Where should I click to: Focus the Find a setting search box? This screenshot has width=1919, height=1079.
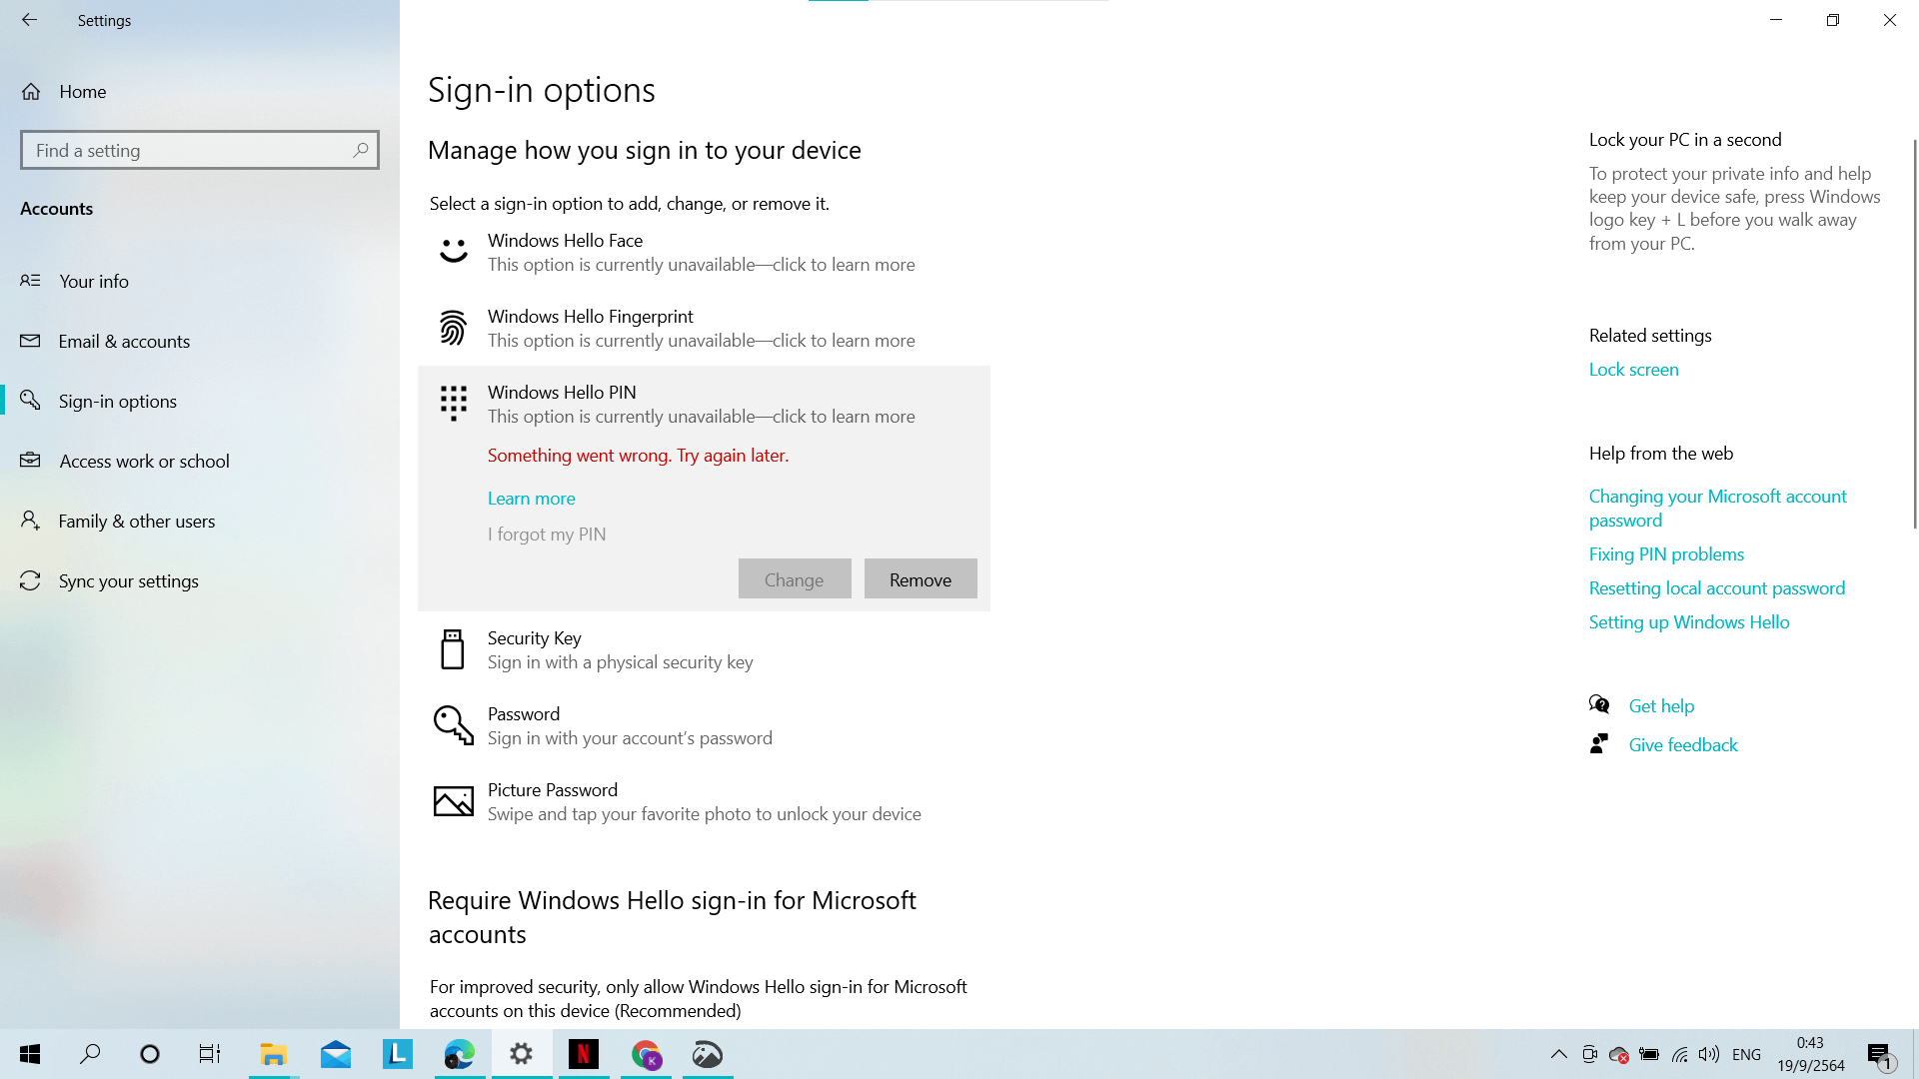pos(185,150)
